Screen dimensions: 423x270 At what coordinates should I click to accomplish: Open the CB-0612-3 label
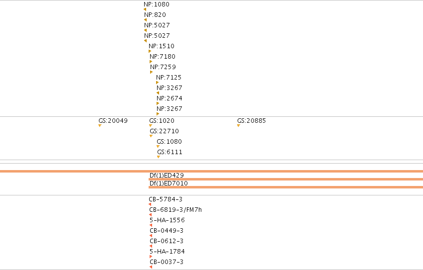click(167, 241)
